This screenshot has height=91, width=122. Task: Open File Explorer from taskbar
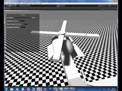(12, 89)
